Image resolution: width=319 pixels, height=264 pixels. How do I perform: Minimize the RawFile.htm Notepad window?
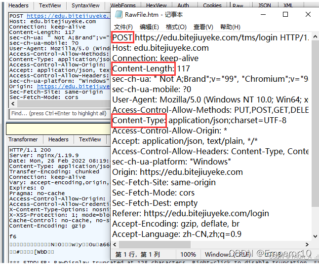[263, 14]
